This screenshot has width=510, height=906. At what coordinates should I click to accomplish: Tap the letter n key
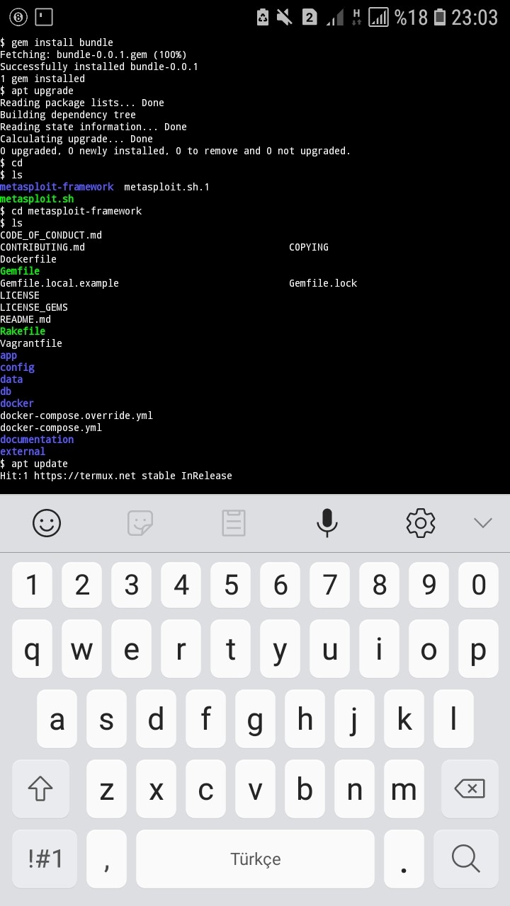354,789
